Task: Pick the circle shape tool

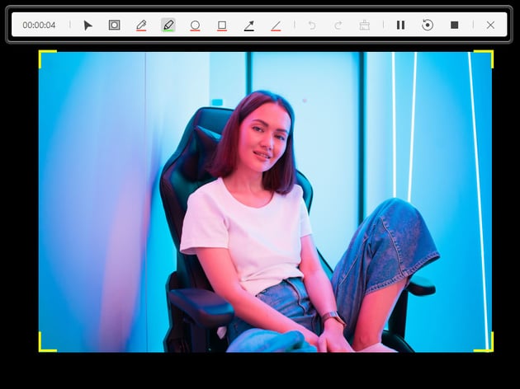Action: pos(195,26)
